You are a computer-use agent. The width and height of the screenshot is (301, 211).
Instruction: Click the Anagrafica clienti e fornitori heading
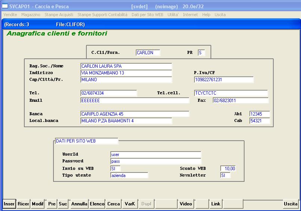pos(57,33)
